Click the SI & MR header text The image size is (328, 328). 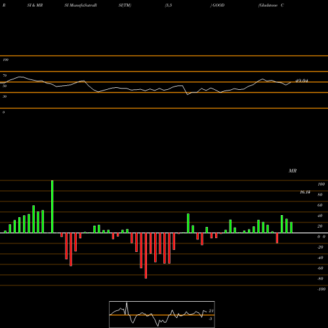click(x=35, y=5)
